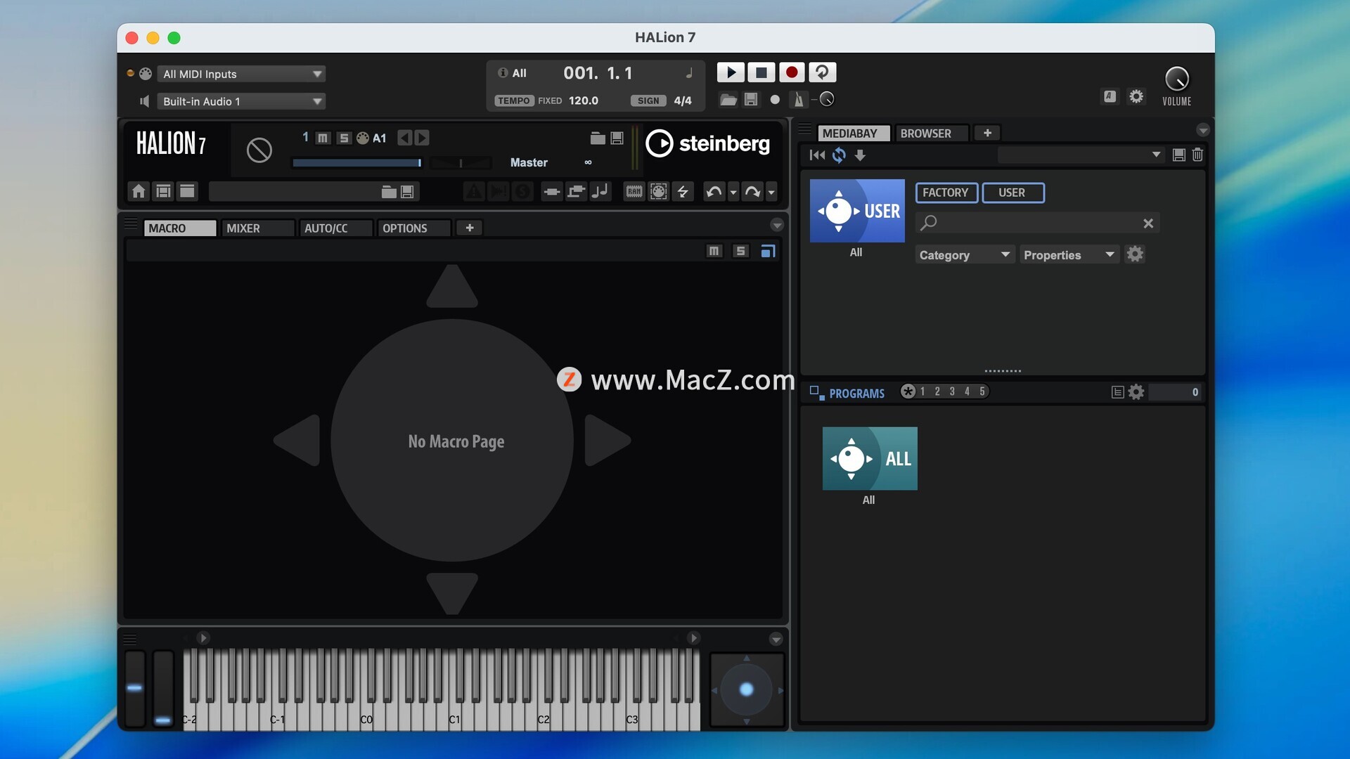
Task: Click the SIGN time signature button
Action: click(648, 100)
